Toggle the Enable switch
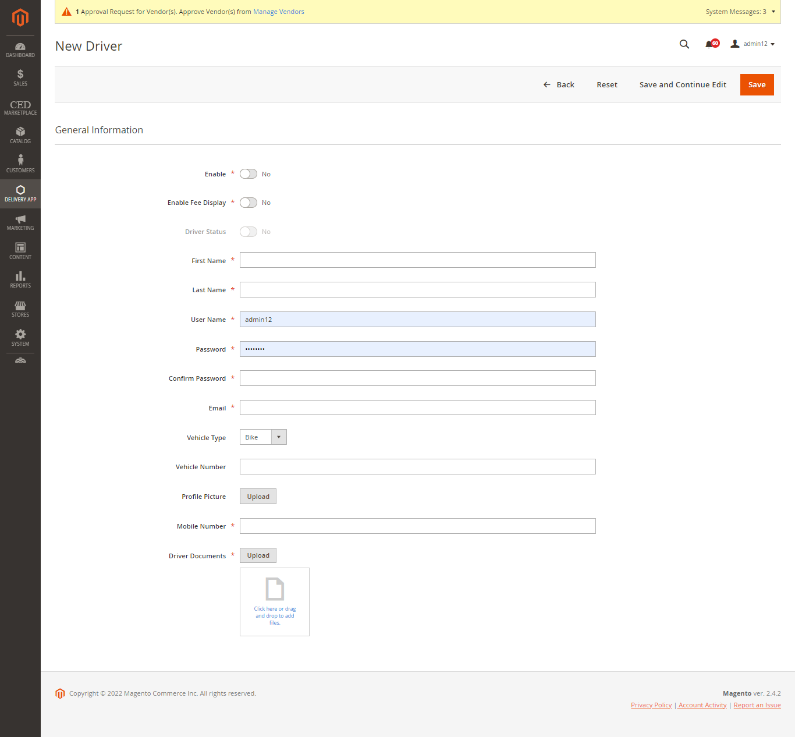The width and height of the screenshot is (795, 737). pos(249,174)
